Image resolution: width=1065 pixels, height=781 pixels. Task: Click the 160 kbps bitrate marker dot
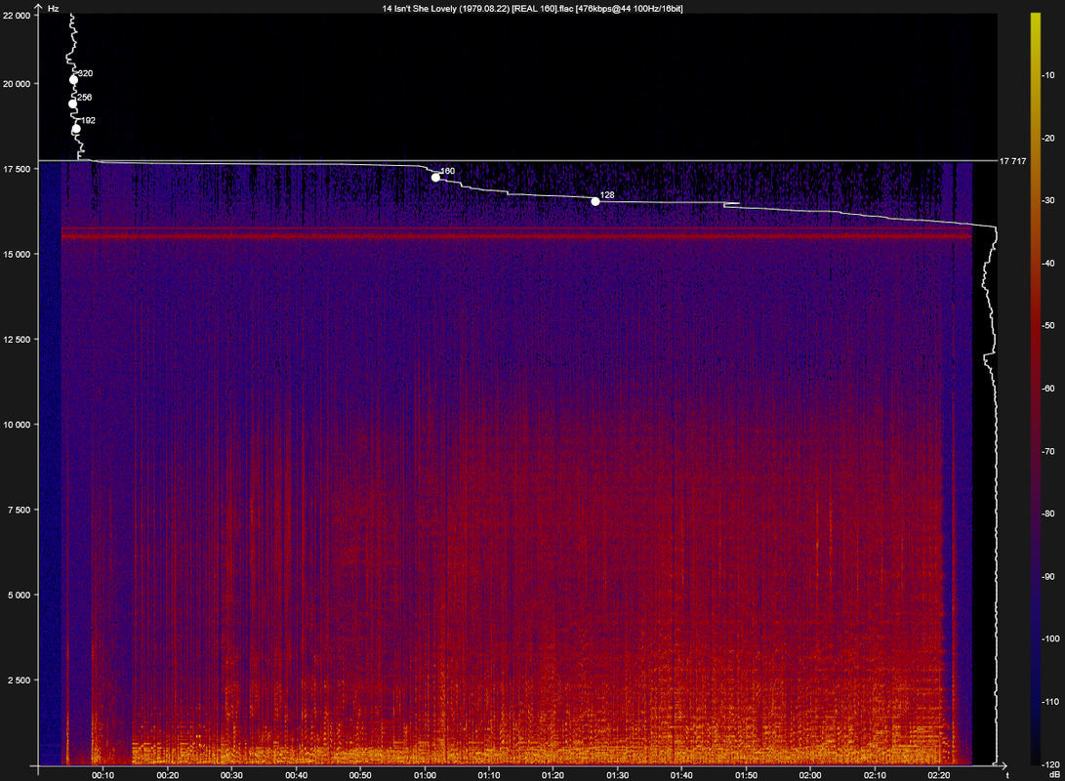[435, 178]
